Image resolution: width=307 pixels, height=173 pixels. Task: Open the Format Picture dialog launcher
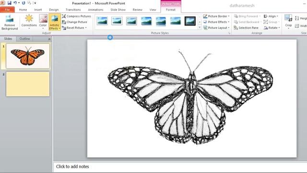229,33
